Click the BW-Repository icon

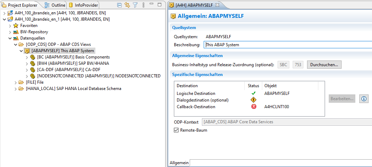[x=16, y=32]
